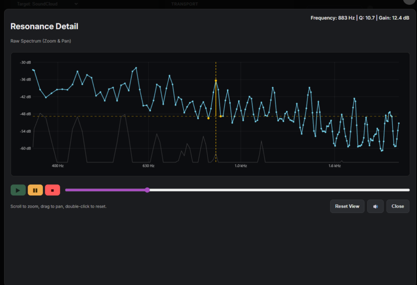Screen dimensions: 417x285
Task: Close the Resonance Detail dialog
Action: (397, 206)
